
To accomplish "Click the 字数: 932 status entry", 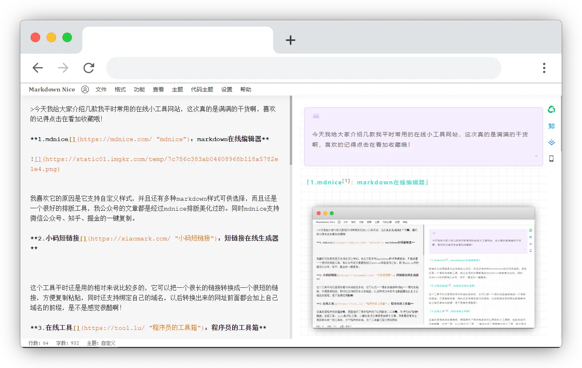I will coord(68,343).
